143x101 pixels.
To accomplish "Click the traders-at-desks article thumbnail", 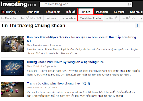I will [x=12, y=44].
